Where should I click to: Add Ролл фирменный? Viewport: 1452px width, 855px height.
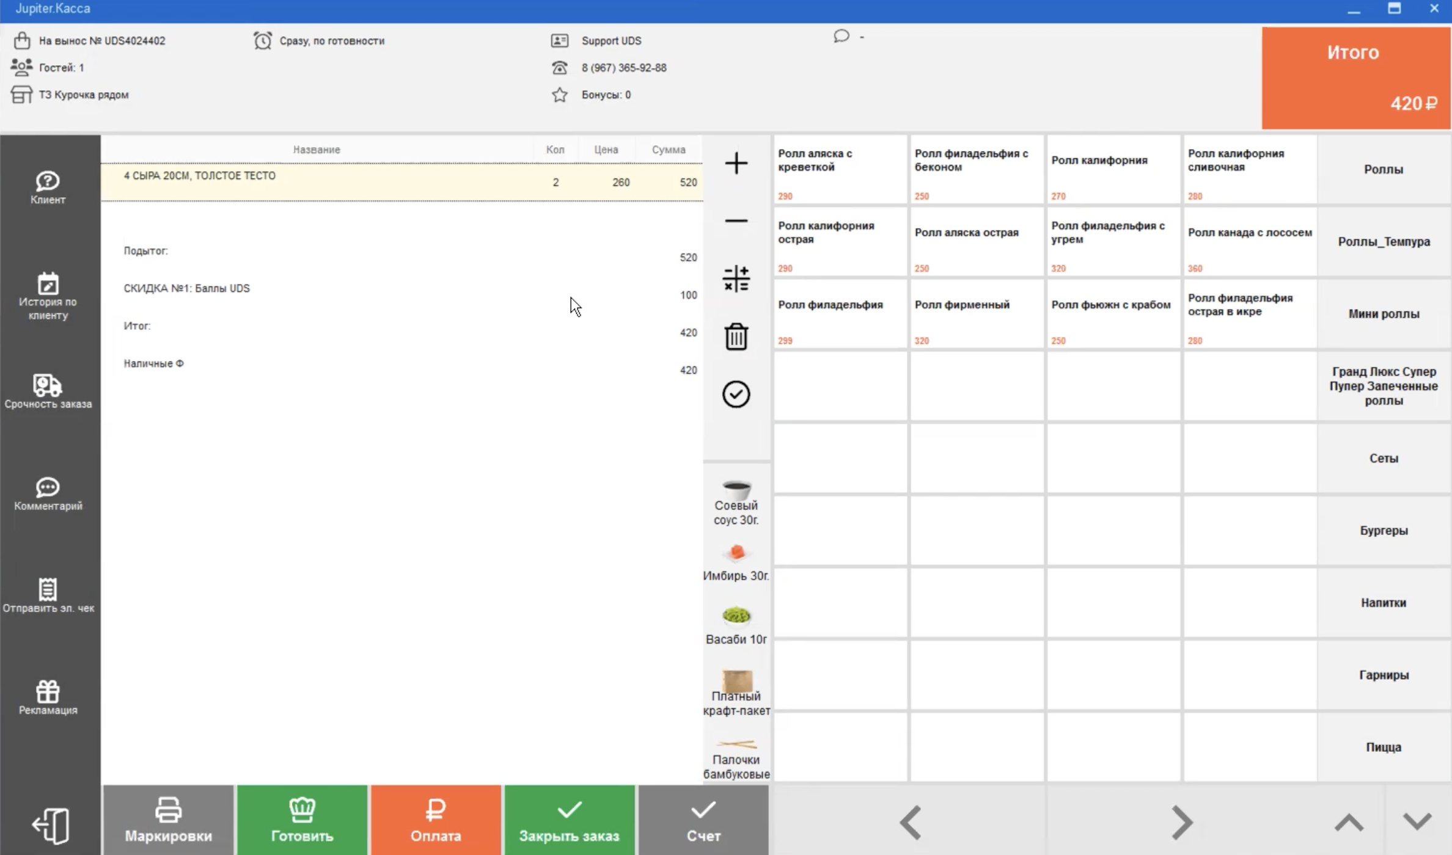click(x=977, y=313)
